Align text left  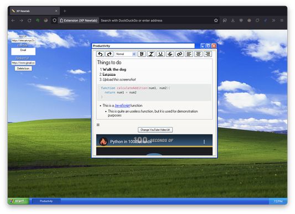[x=189, y=54]
